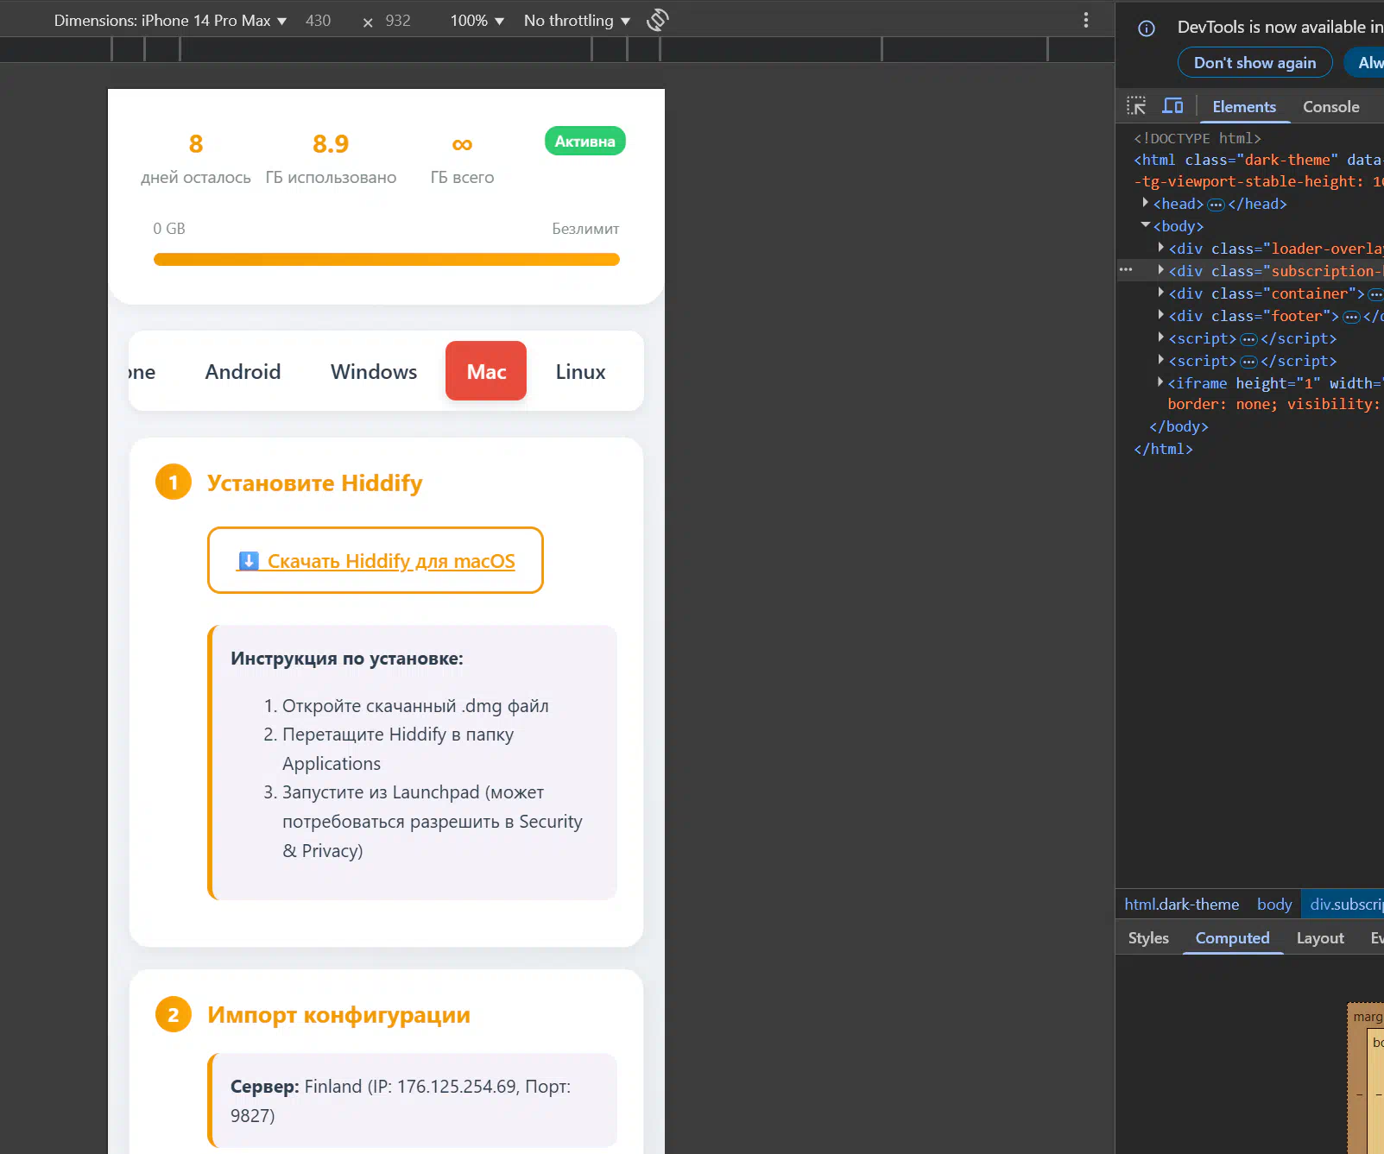
Task: Click the Инструкция по установке heading
Action: (346, 658)
